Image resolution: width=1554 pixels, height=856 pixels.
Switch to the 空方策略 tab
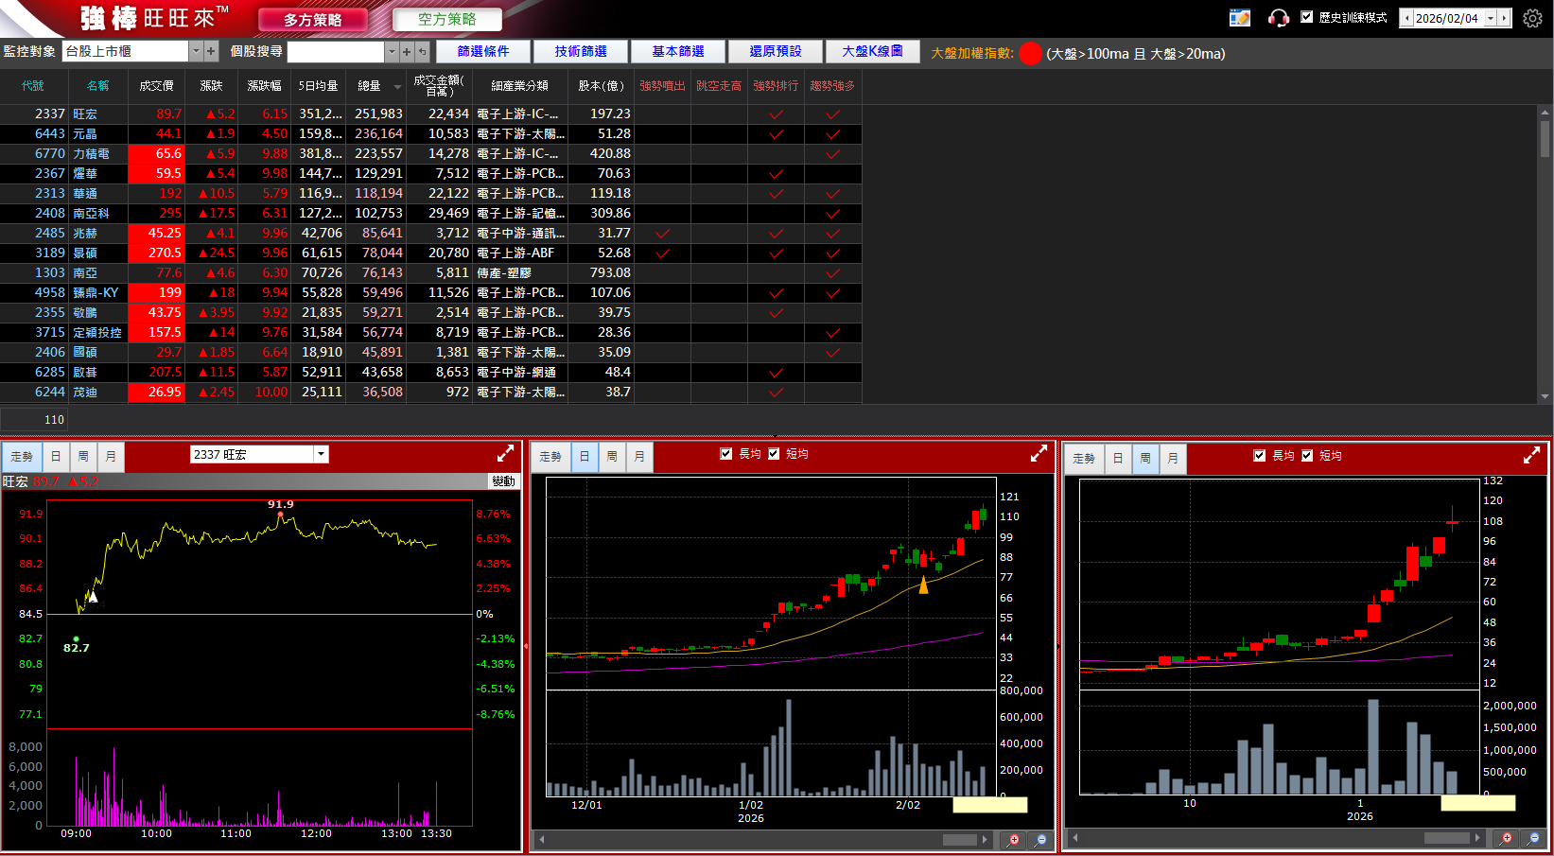[446, 19]
